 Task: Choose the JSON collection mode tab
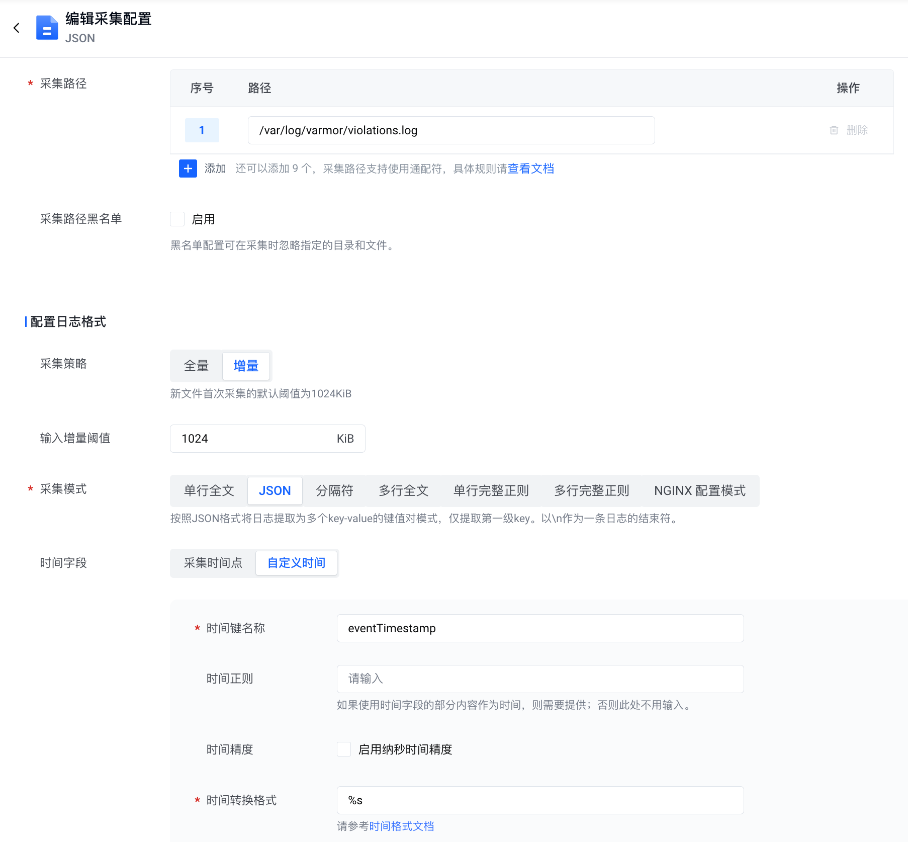point(275,490)
